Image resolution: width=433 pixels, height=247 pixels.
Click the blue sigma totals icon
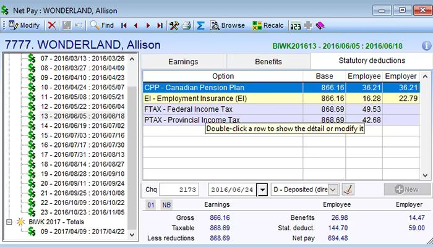[201, 26]
